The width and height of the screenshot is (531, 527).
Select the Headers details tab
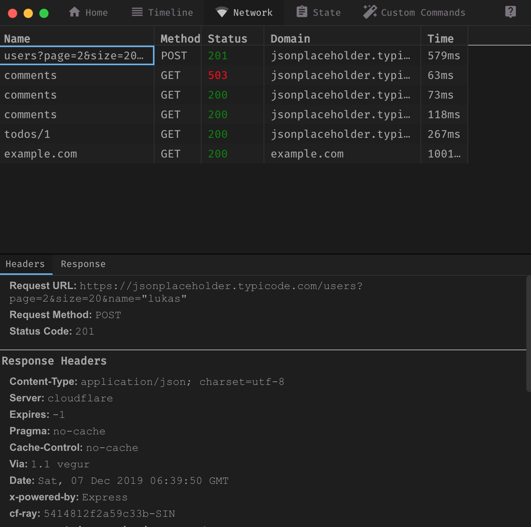[x=26, y=264]
